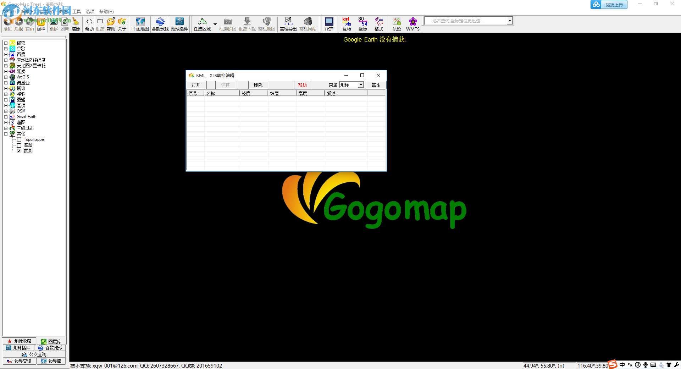Select the Smart Earth tree item
681x369 pixels.
tap(27, 117)
